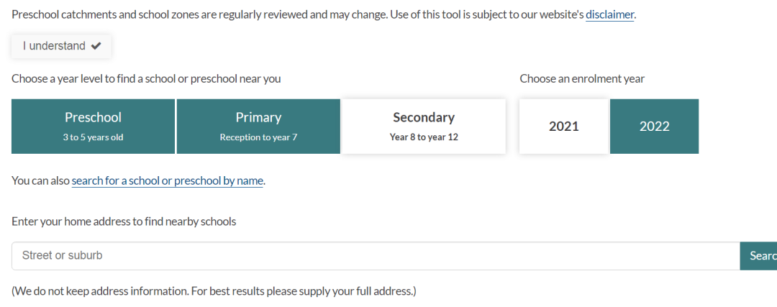Click the 'Year 8 to year 12' subtitle
Viewport: 777px width, 307px height.
coord(424,137)
